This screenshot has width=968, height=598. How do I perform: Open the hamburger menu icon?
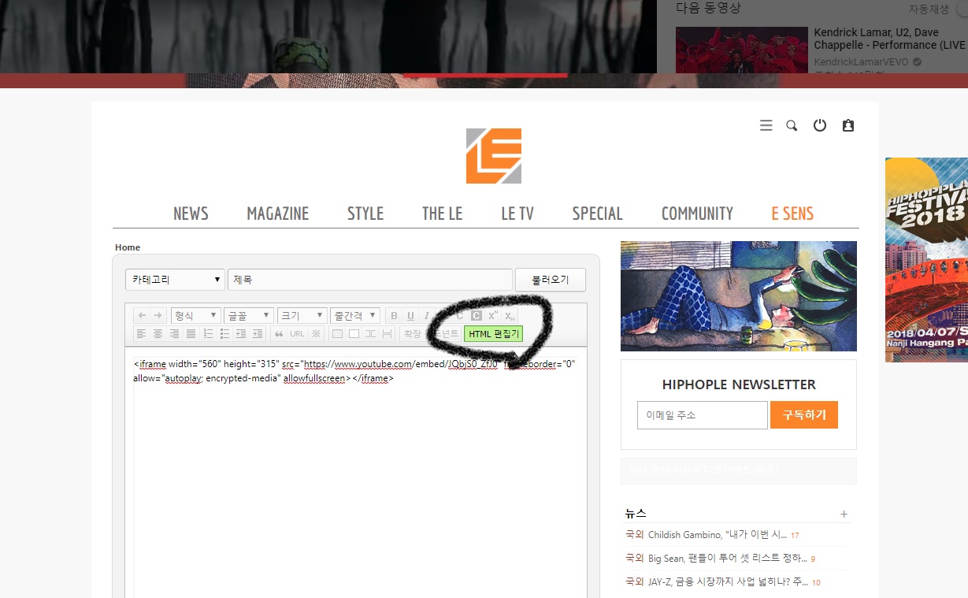coord(766,125)
